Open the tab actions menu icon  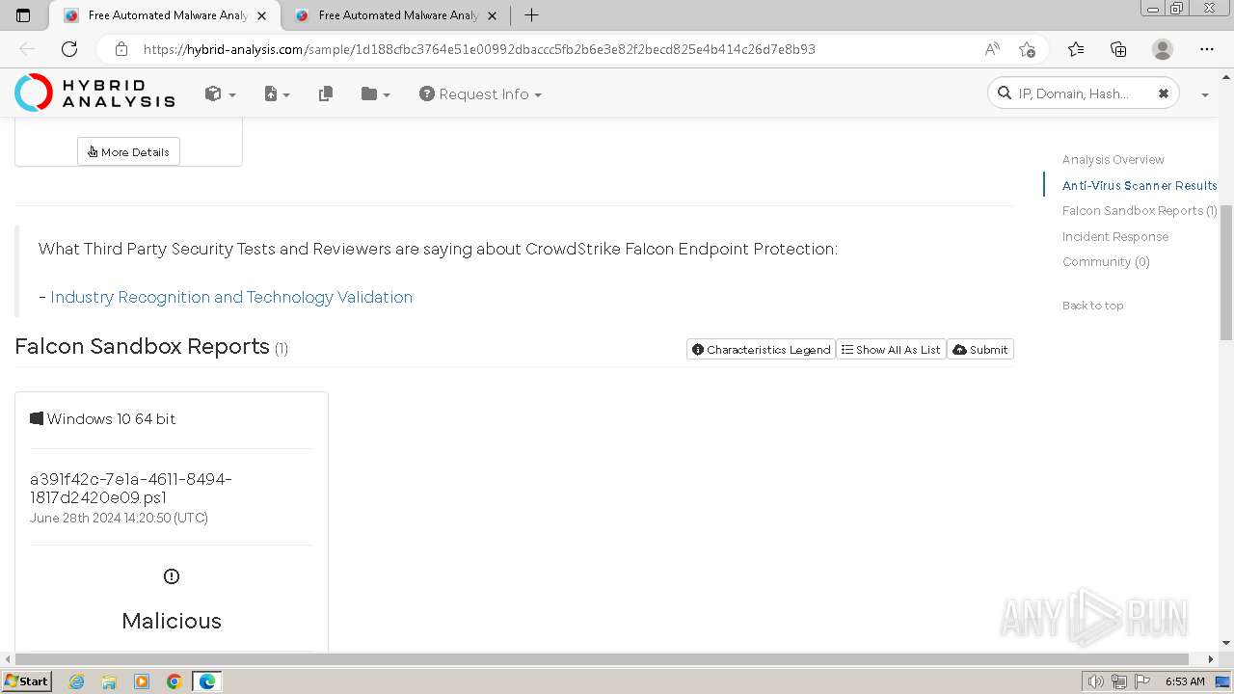[x=23, y=15]
